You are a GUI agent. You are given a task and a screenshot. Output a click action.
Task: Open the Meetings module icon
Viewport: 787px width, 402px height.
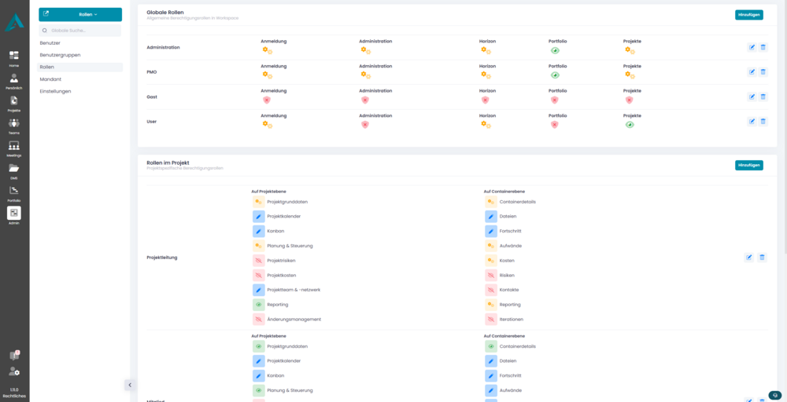point(14,148)
